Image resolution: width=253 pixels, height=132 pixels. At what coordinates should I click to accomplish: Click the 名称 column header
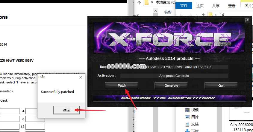[x=168, y=12]
